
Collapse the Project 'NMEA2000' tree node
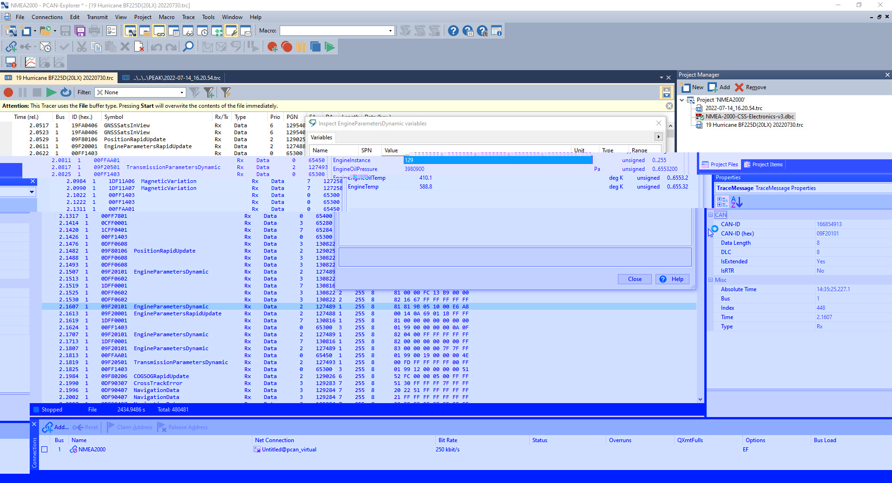pos(682,100)
